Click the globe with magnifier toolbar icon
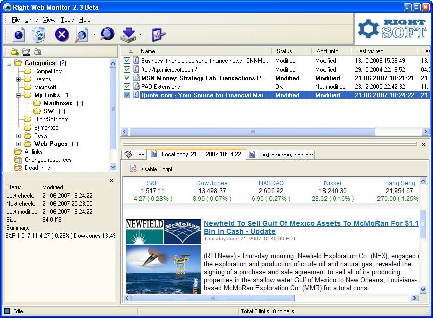The image size is (433, 318). pyautogui.click(x=107, y=34)
